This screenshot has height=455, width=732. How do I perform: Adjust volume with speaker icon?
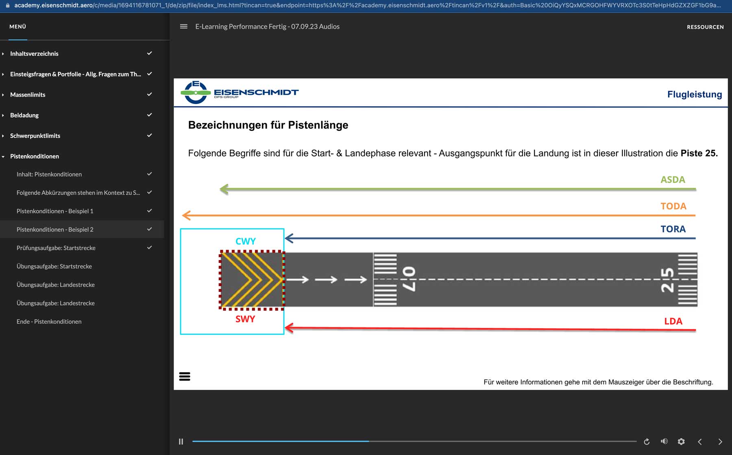pyautogui.click(x=664, y=441)
